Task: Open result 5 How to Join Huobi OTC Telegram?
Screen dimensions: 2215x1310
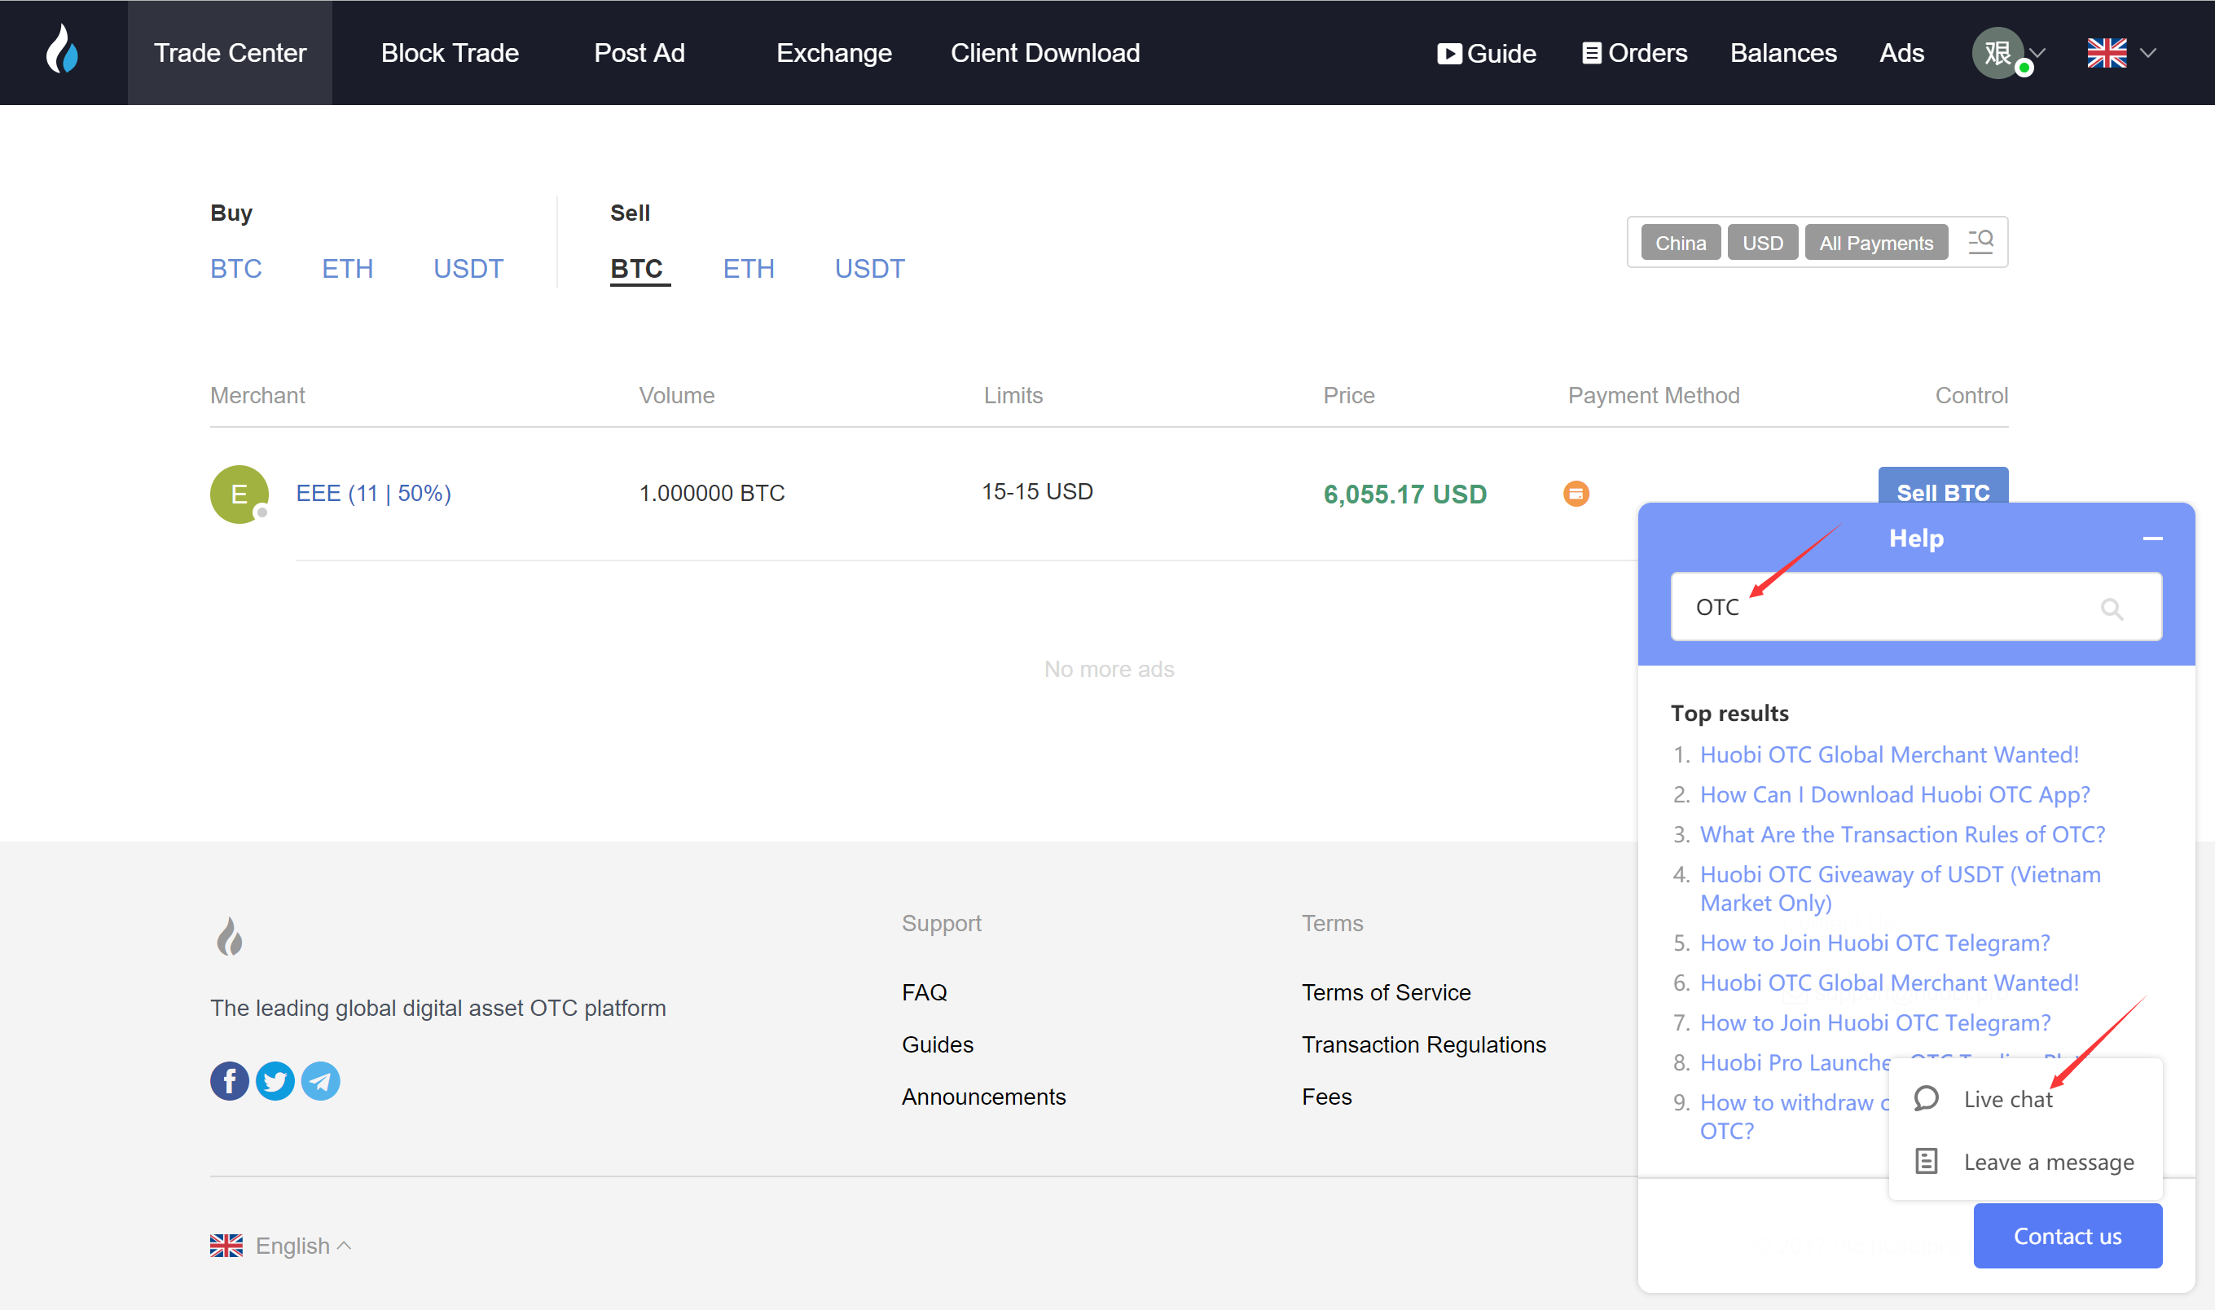Action: (1875, 943)
